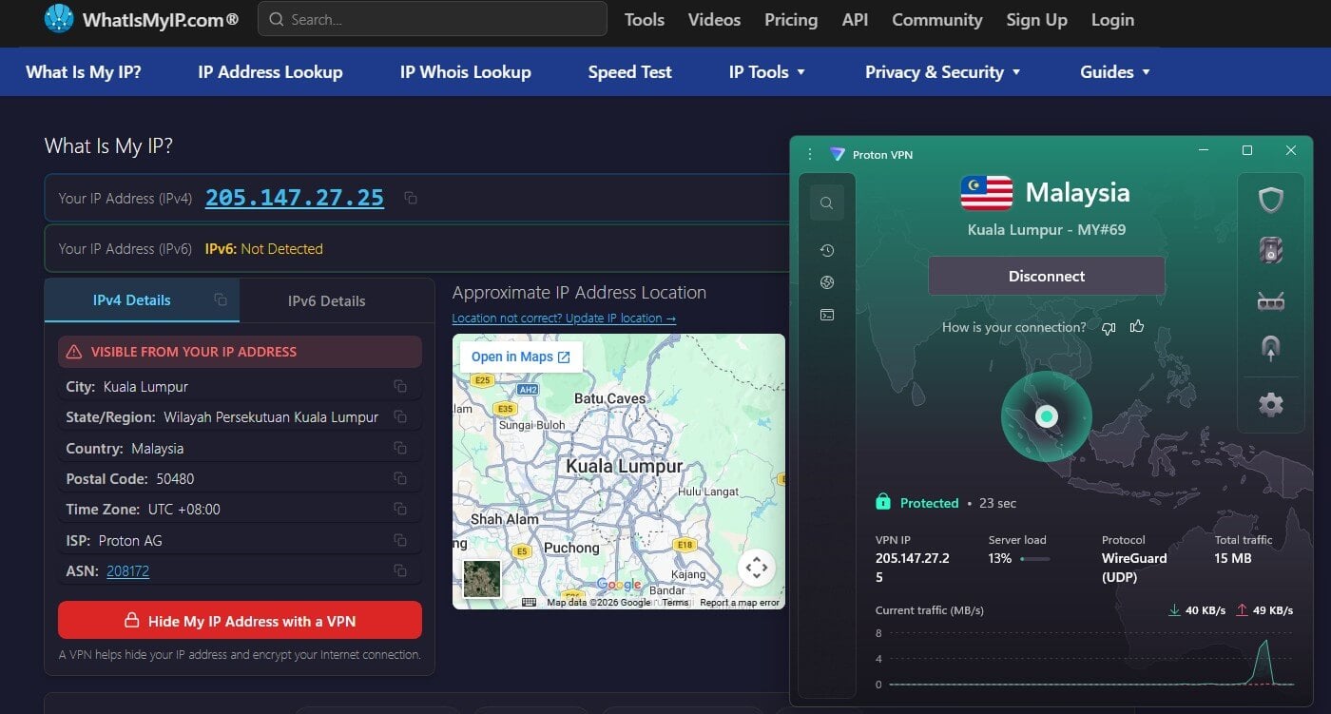Open NetShield shield icon in Proton VPN

[1271, 200]
